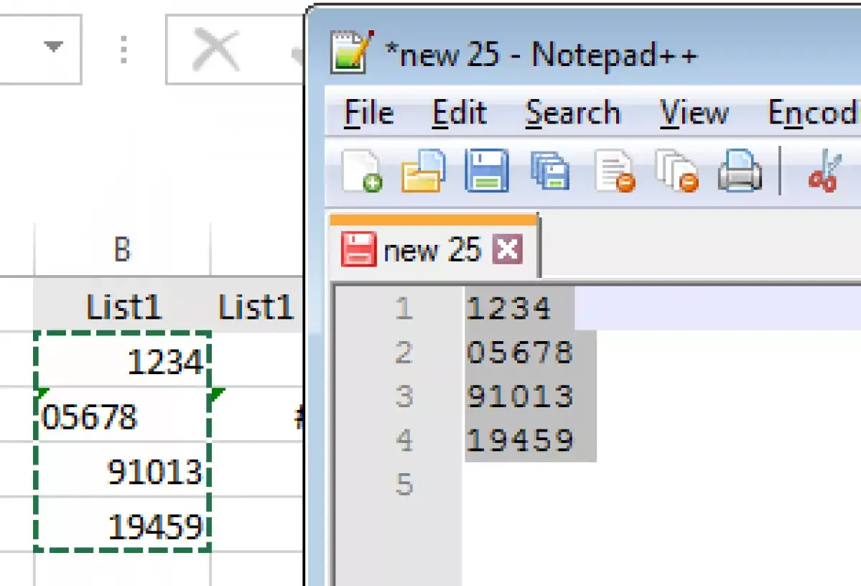The image size is (861, 586).
Task: Open the File menu
Action: tap(368, 113)
